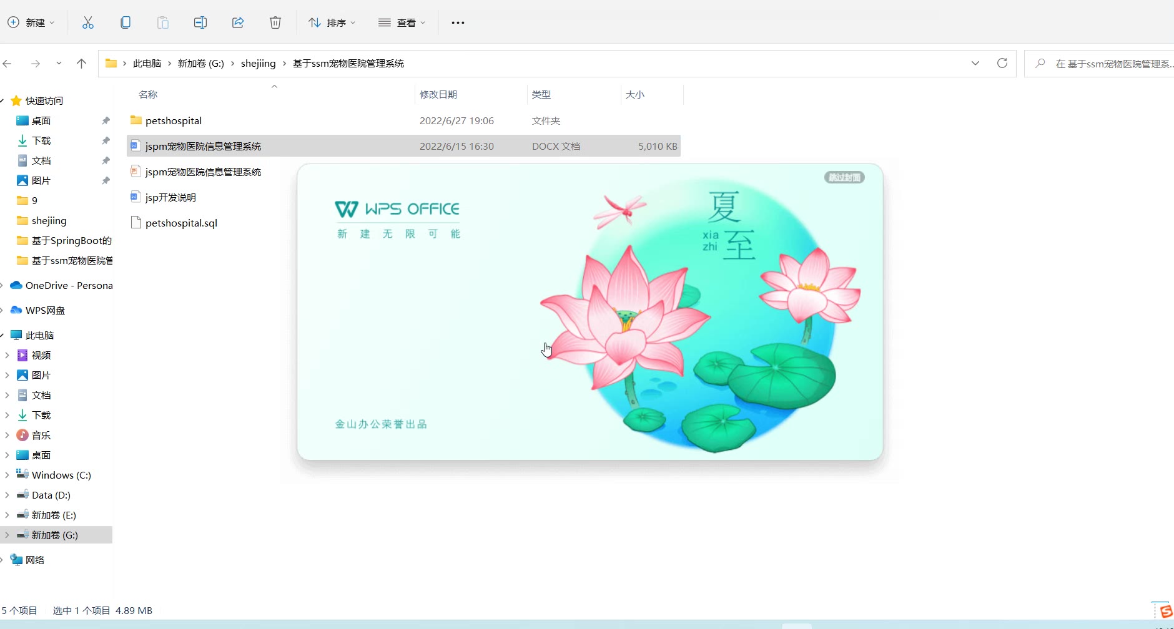Click 新加卷 (G:) in address breadcrumb

point(201,64)
